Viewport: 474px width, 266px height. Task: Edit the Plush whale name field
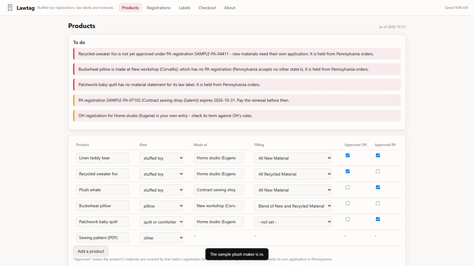[103, 190]
